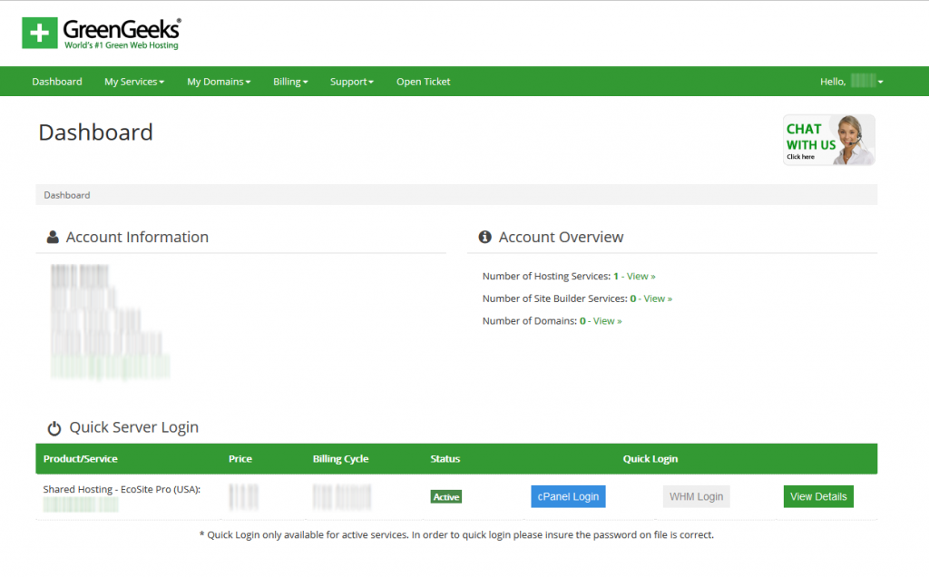Click the cPanel Login button
929x577 pixels.
pyautogui.click(x=568, y=496)
